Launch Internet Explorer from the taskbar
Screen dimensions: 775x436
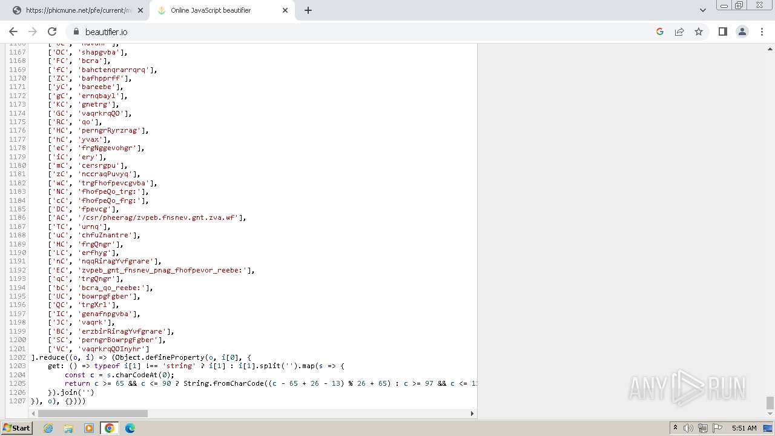[x=48, y=428]
